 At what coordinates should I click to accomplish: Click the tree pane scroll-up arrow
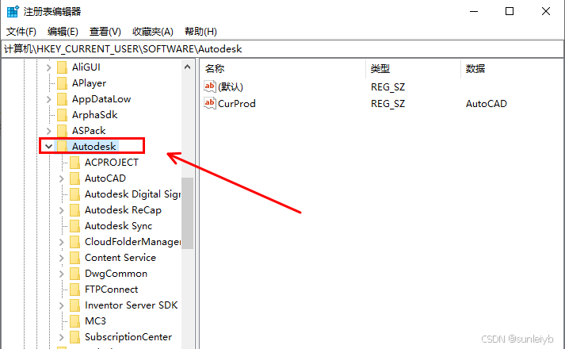click(187, 67)
